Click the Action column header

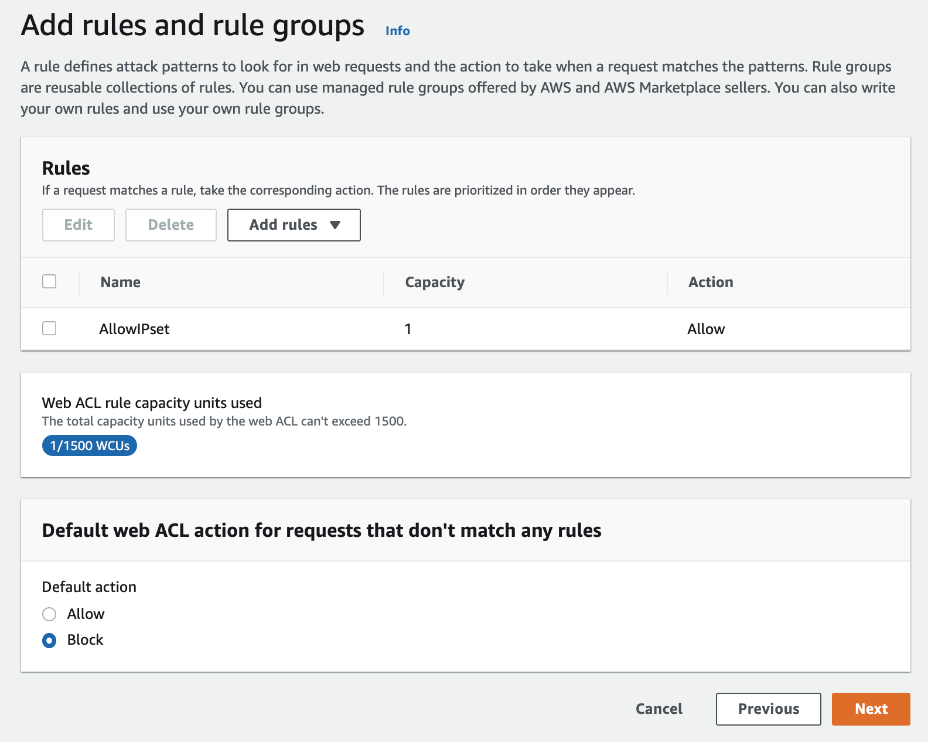pyautogui.click(x=711, y=282)
